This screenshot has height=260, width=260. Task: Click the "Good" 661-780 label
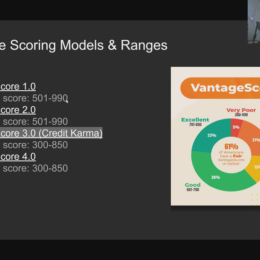193,187
